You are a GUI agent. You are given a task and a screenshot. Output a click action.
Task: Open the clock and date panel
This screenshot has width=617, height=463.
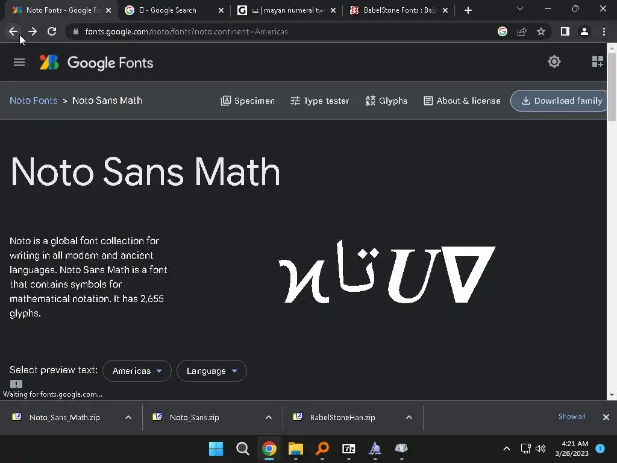coord(572,449)
